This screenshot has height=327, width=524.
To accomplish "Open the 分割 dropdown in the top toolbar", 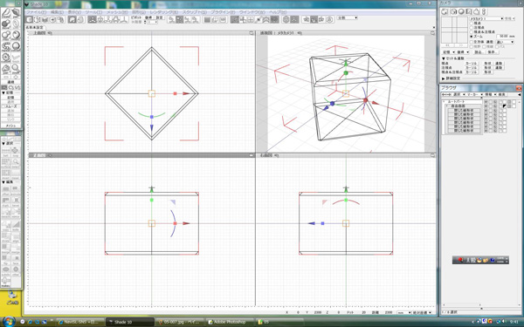I will click(x=348, y=17).
